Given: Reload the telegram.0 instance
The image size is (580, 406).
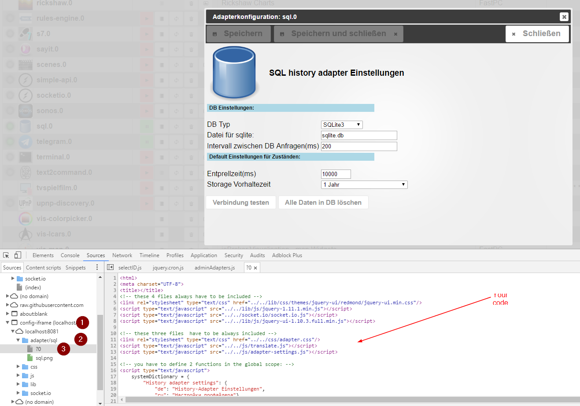Looking at the screenshot, I should (176, 142).
